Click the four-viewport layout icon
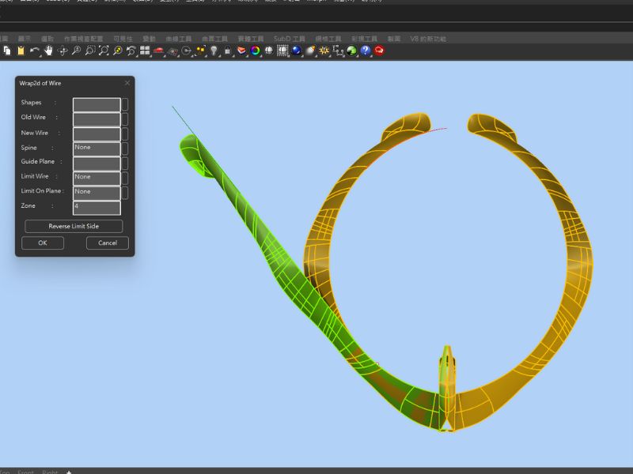Image resolution: width=633 pixels, height=474 pixels. [145, 51]
